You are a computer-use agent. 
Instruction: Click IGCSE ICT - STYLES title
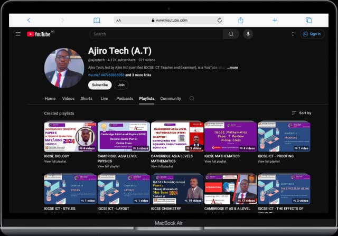60,209
